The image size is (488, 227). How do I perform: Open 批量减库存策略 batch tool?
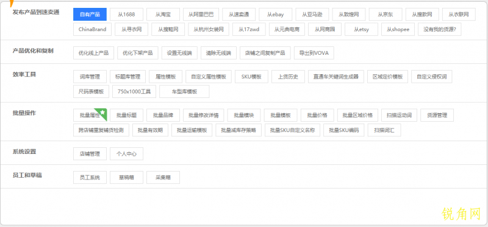239,130
